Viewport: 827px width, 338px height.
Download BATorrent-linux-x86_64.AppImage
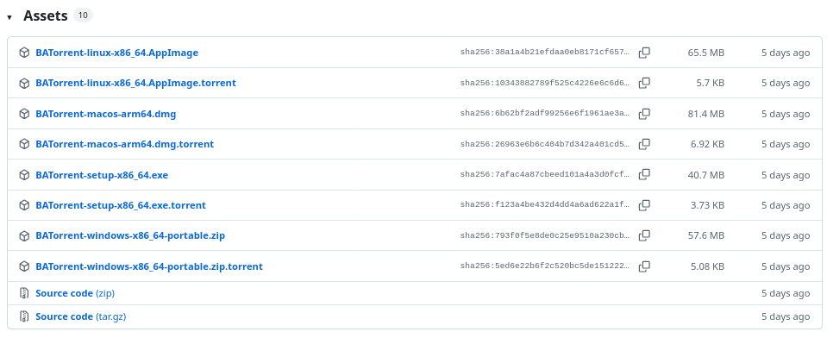point(116,53)
